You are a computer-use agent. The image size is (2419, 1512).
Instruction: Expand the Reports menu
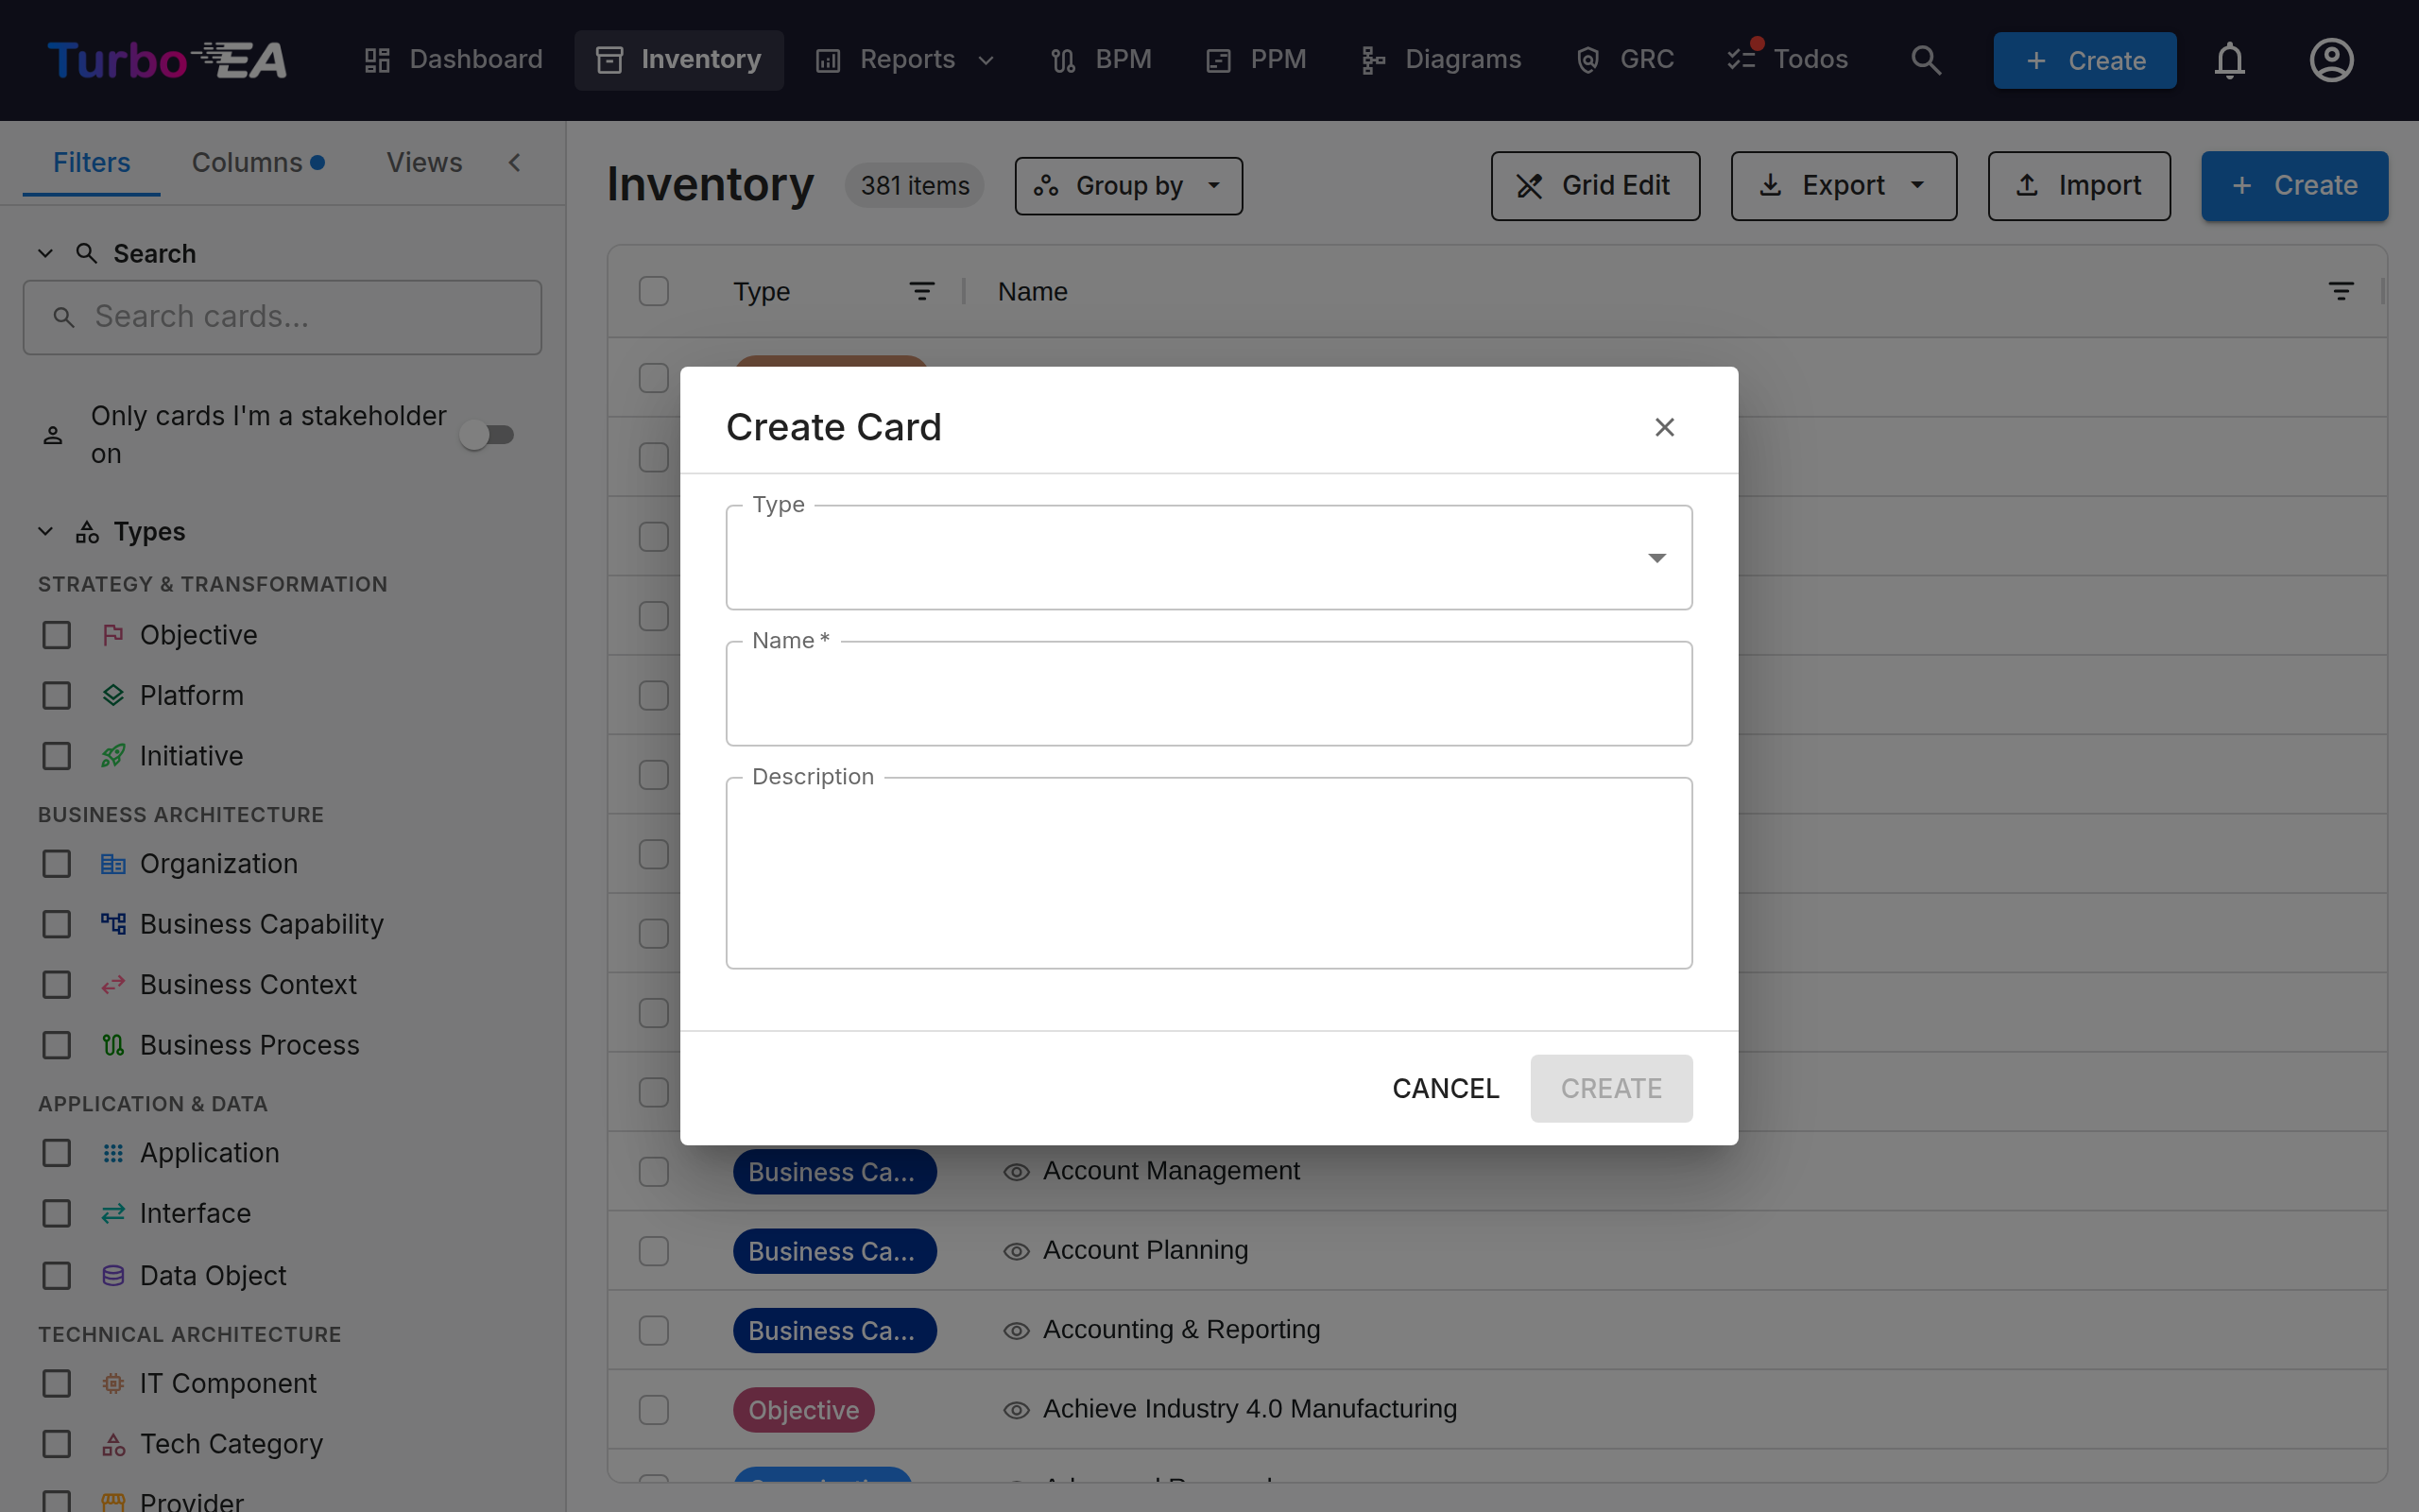pos(905,60)
